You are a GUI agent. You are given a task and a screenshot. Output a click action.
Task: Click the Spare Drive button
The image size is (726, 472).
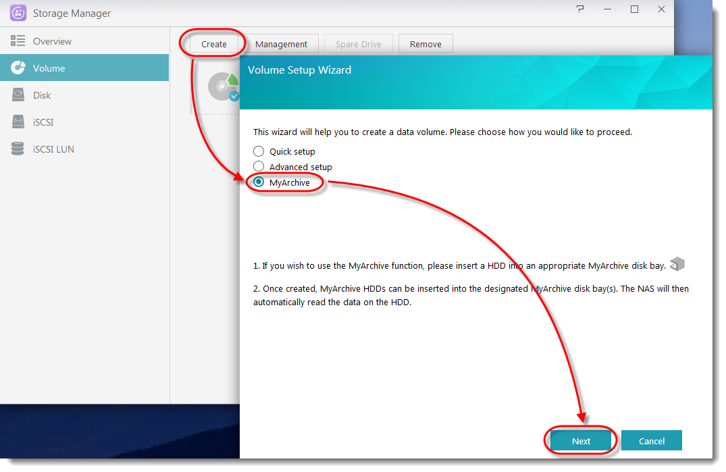[358, 44]
